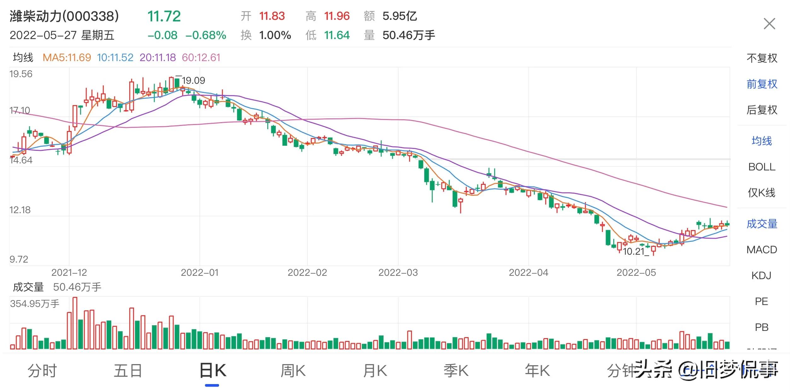The width and height of the screenshot is (790, 391).
Task: Switch sub-indicator to MACD
Action: click(x=762, y=250)
